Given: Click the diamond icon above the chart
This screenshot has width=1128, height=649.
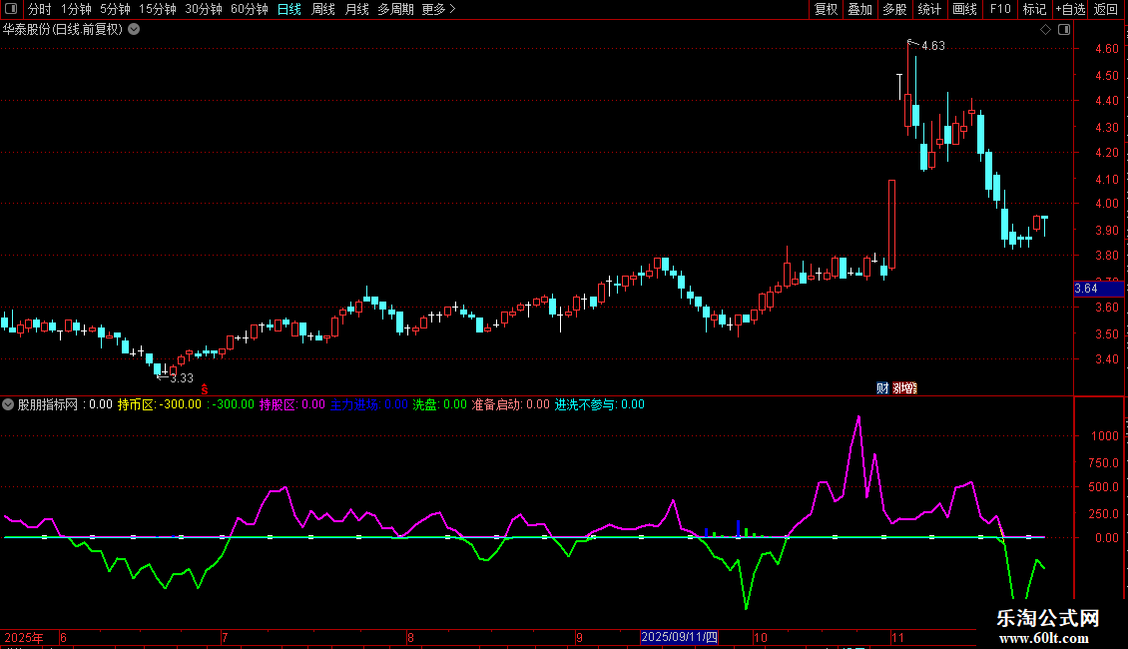Looking at the screenshot, I should click(1045, 30).
